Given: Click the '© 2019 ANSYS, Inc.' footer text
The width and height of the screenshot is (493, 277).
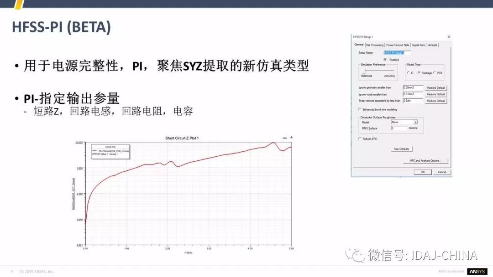Looking at the screenshot, I should 37,272.
